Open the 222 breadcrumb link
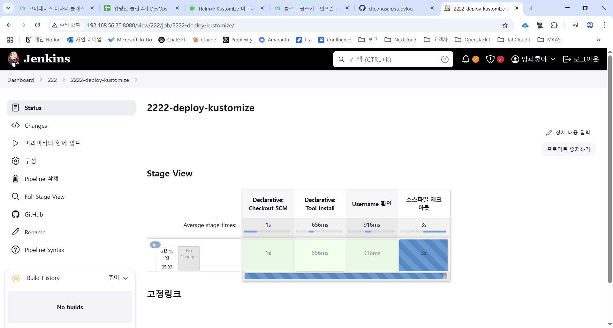Screen dimensions: 613x328 [52, 80]
